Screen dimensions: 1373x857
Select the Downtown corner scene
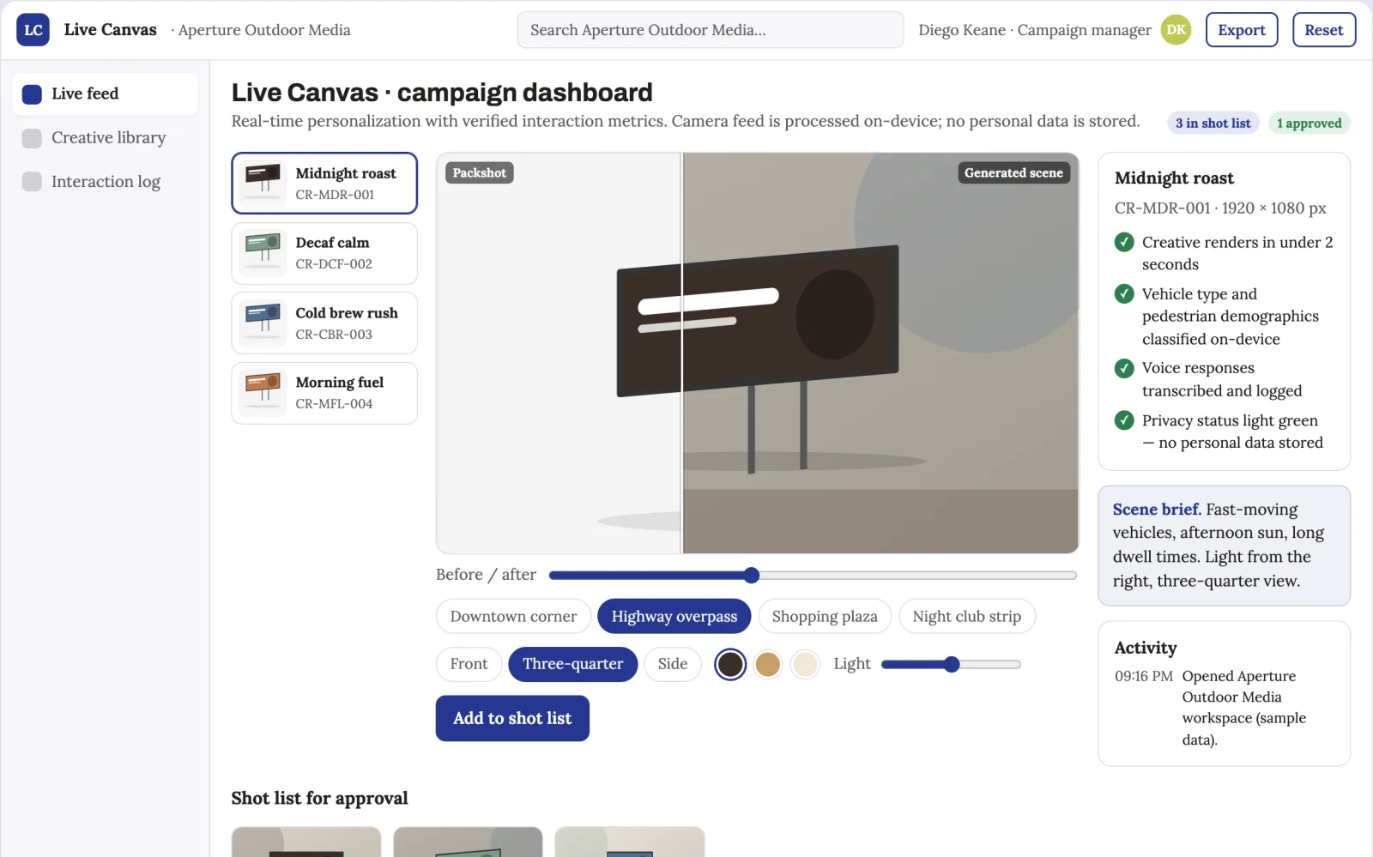pyautogui.click(x=513, y=617)
